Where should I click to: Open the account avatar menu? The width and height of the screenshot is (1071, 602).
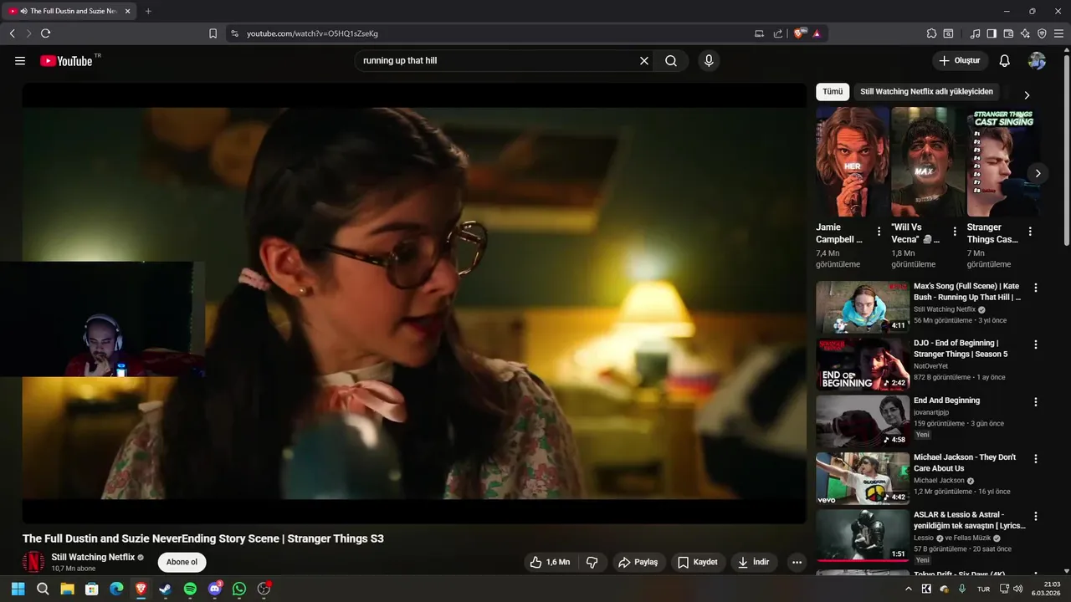coord(1037,61)
